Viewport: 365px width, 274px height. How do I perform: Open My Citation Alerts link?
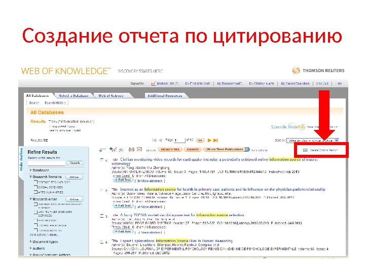262,83
